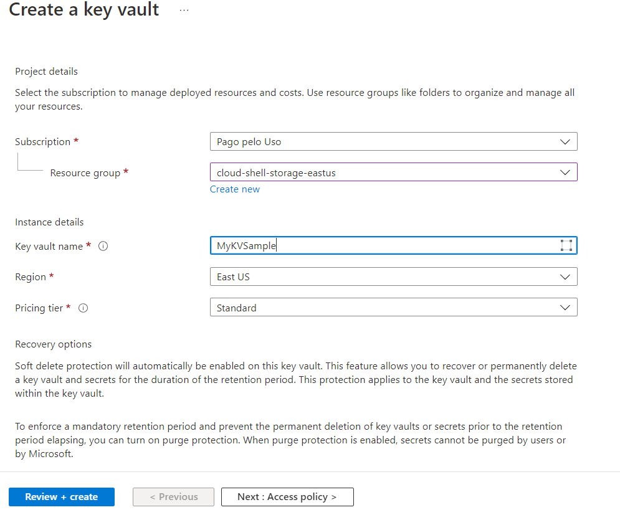Viewport: 620px width, 520px height.
Task: Follow the Create new resource group link
Action: 234,189
